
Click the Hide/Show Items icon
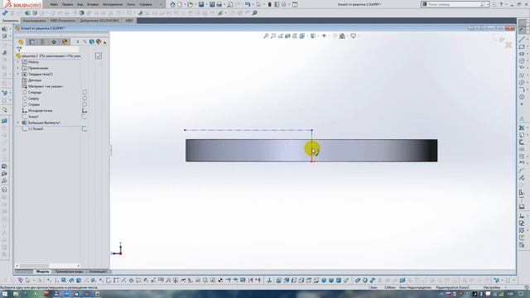(324, 36)
